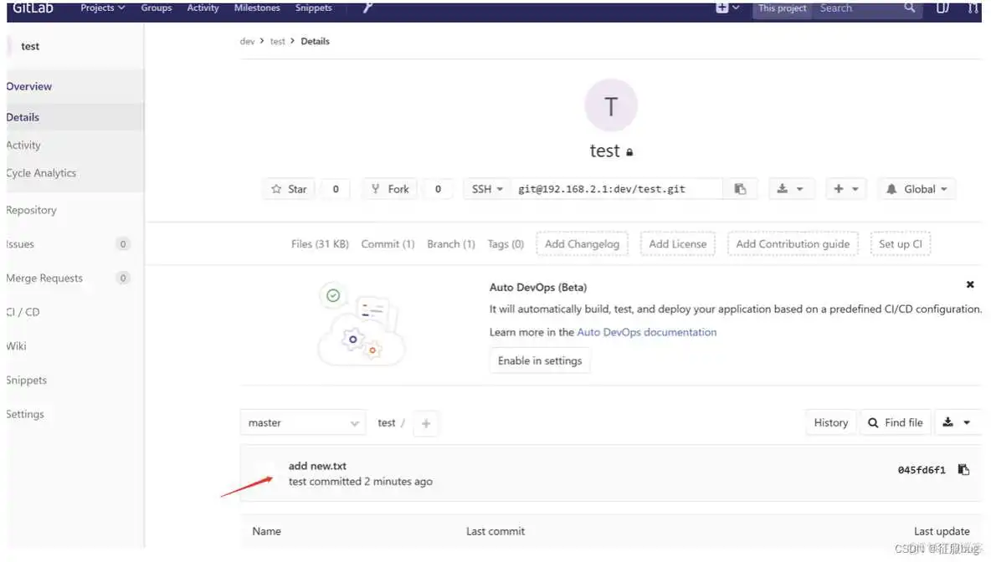Open Merge Requests in the sidebar
Image resolution: width=991 pixels, height=562 pixels.
44,278
